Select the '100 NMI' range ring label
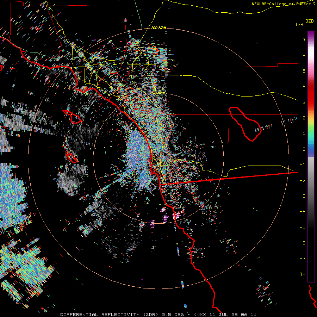Viewport: 317px width, 317px height. coord(158,28)
